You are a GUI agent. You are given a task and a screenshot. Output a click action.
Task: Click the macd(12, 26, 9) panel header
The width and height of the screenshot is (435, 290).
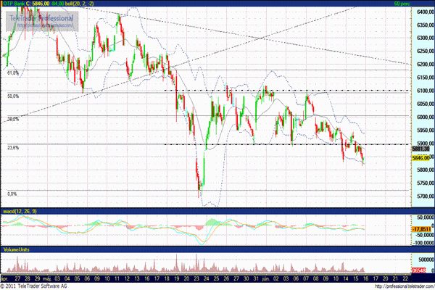point(20,210)
